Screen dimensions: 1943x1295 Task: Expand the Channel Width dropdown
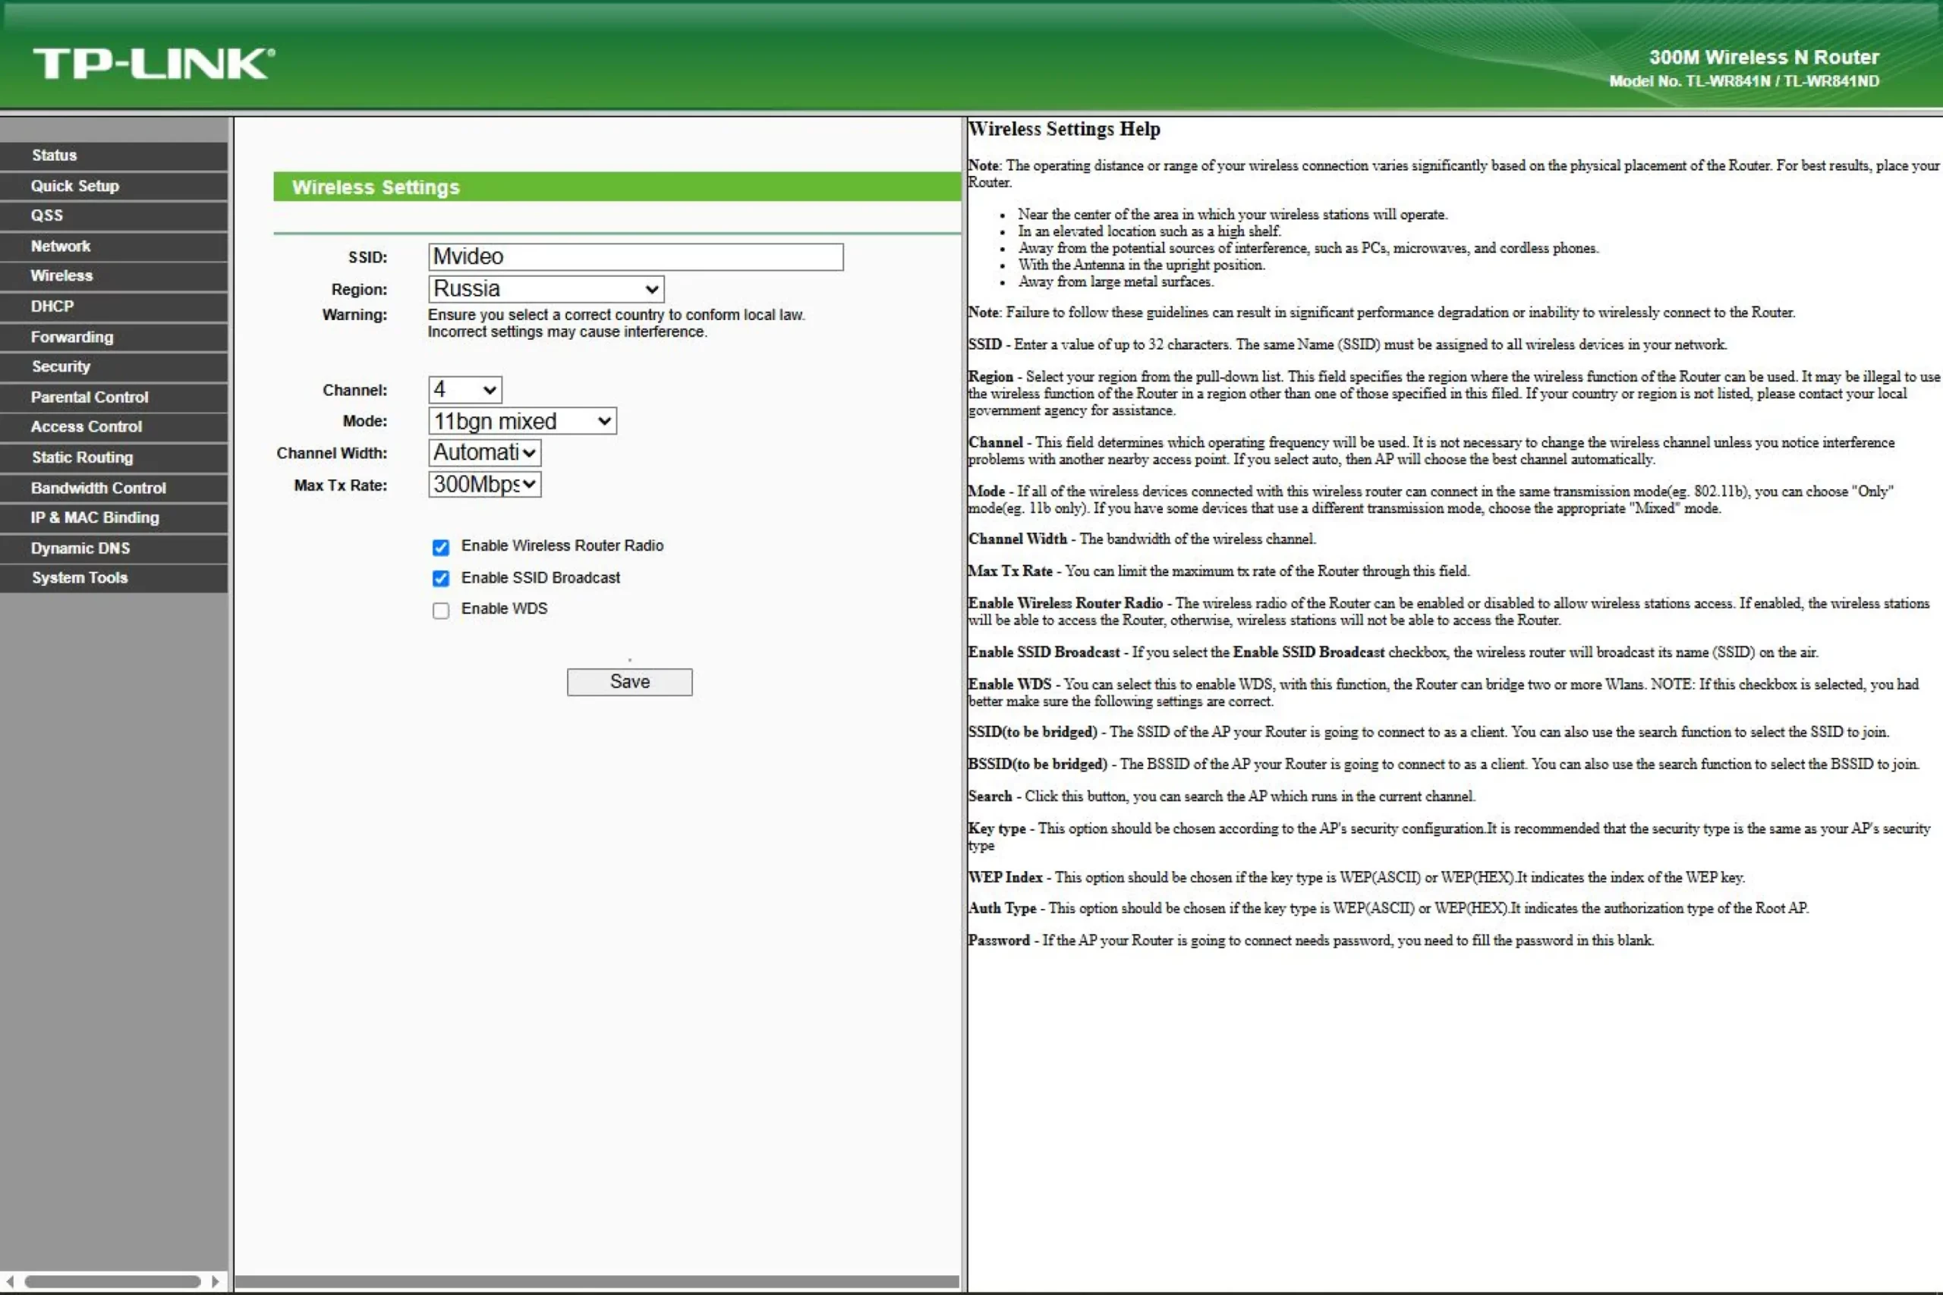485,453
